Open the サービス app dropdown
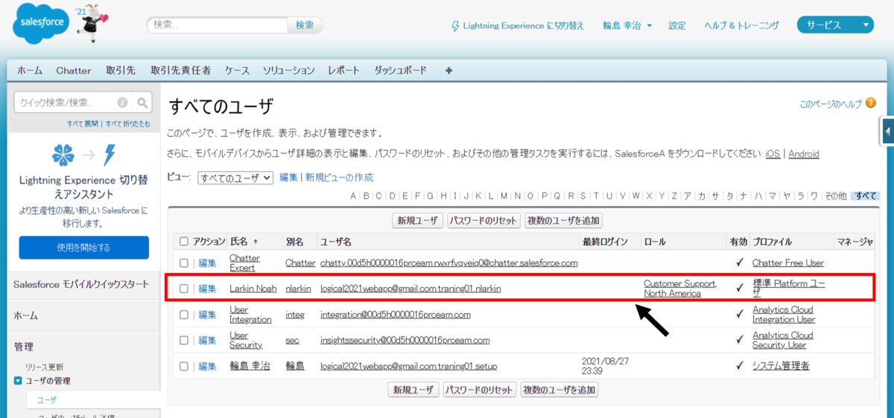Viewport: 894px width, 418px height. click(835, 25)
